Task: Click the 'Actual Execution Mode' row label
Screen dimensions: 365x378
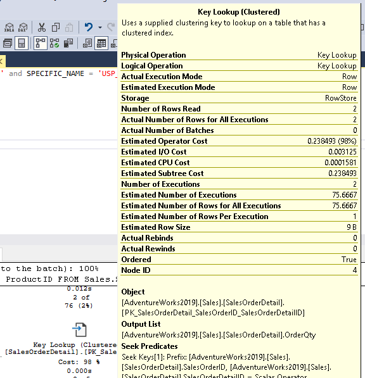Action: pos(162,77)
